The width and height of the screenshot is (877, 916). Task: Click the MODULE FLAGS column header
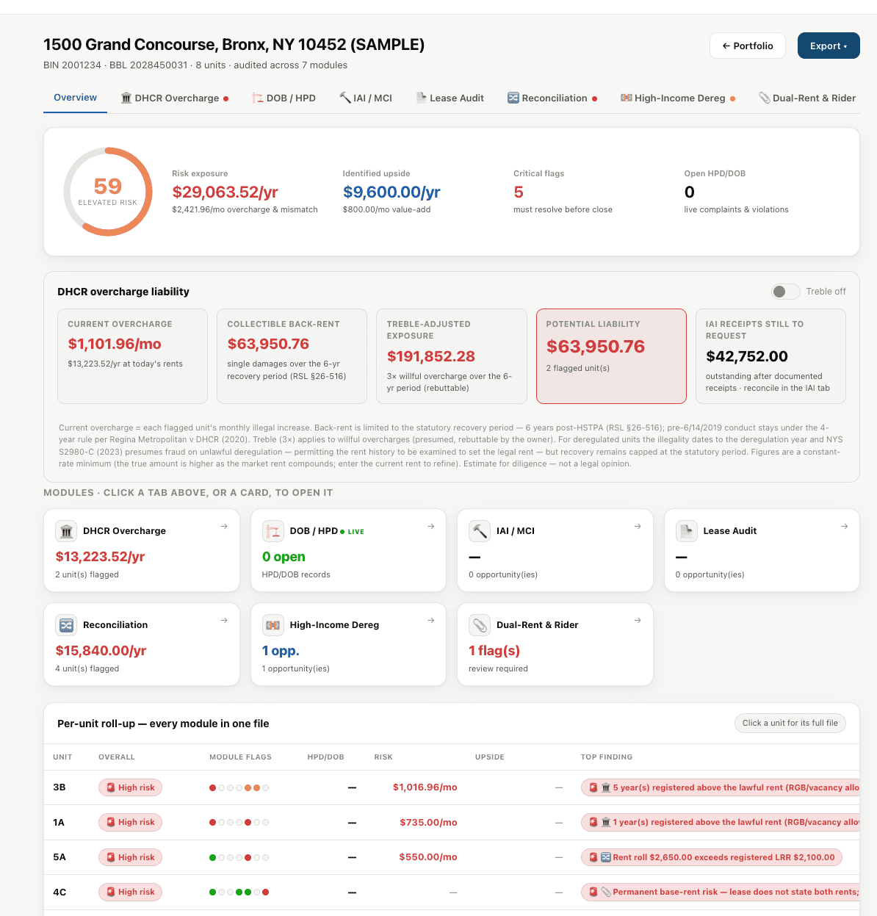tap(240, 757)
